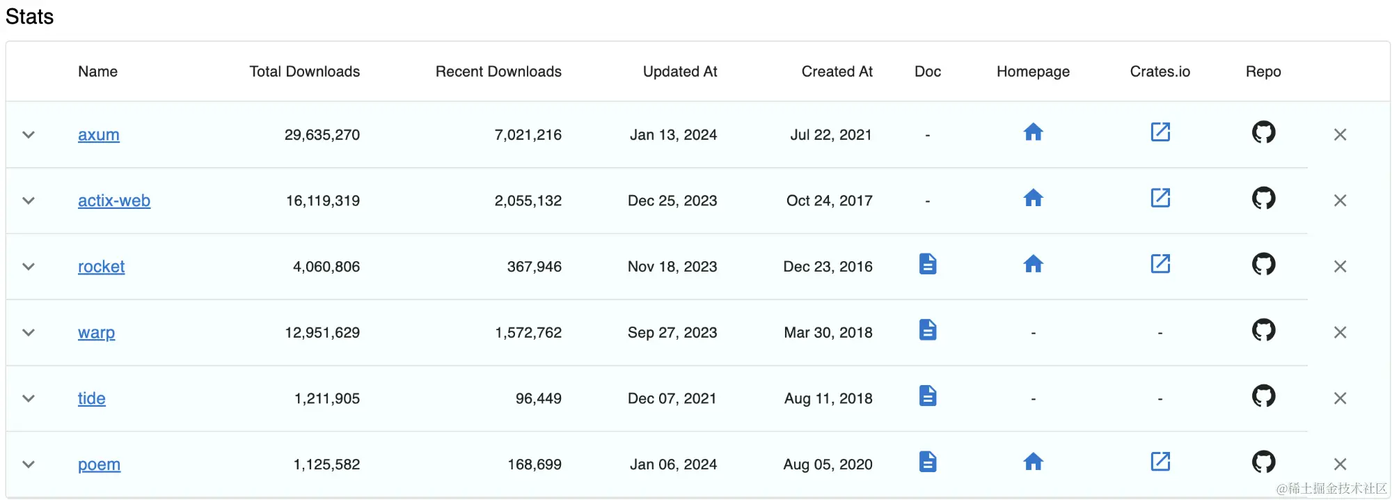Open the tide documentation icon

click(928, 396)
